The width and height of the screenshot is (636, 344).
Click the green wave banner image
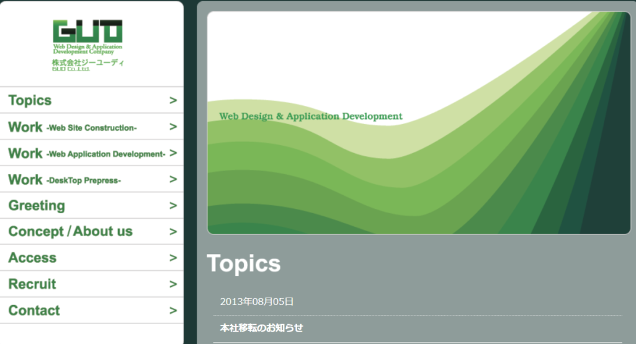418,123
